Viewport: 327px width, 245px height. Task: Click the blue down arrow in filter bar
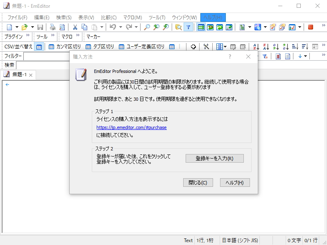pyautogui.click(x=300, y=56)
